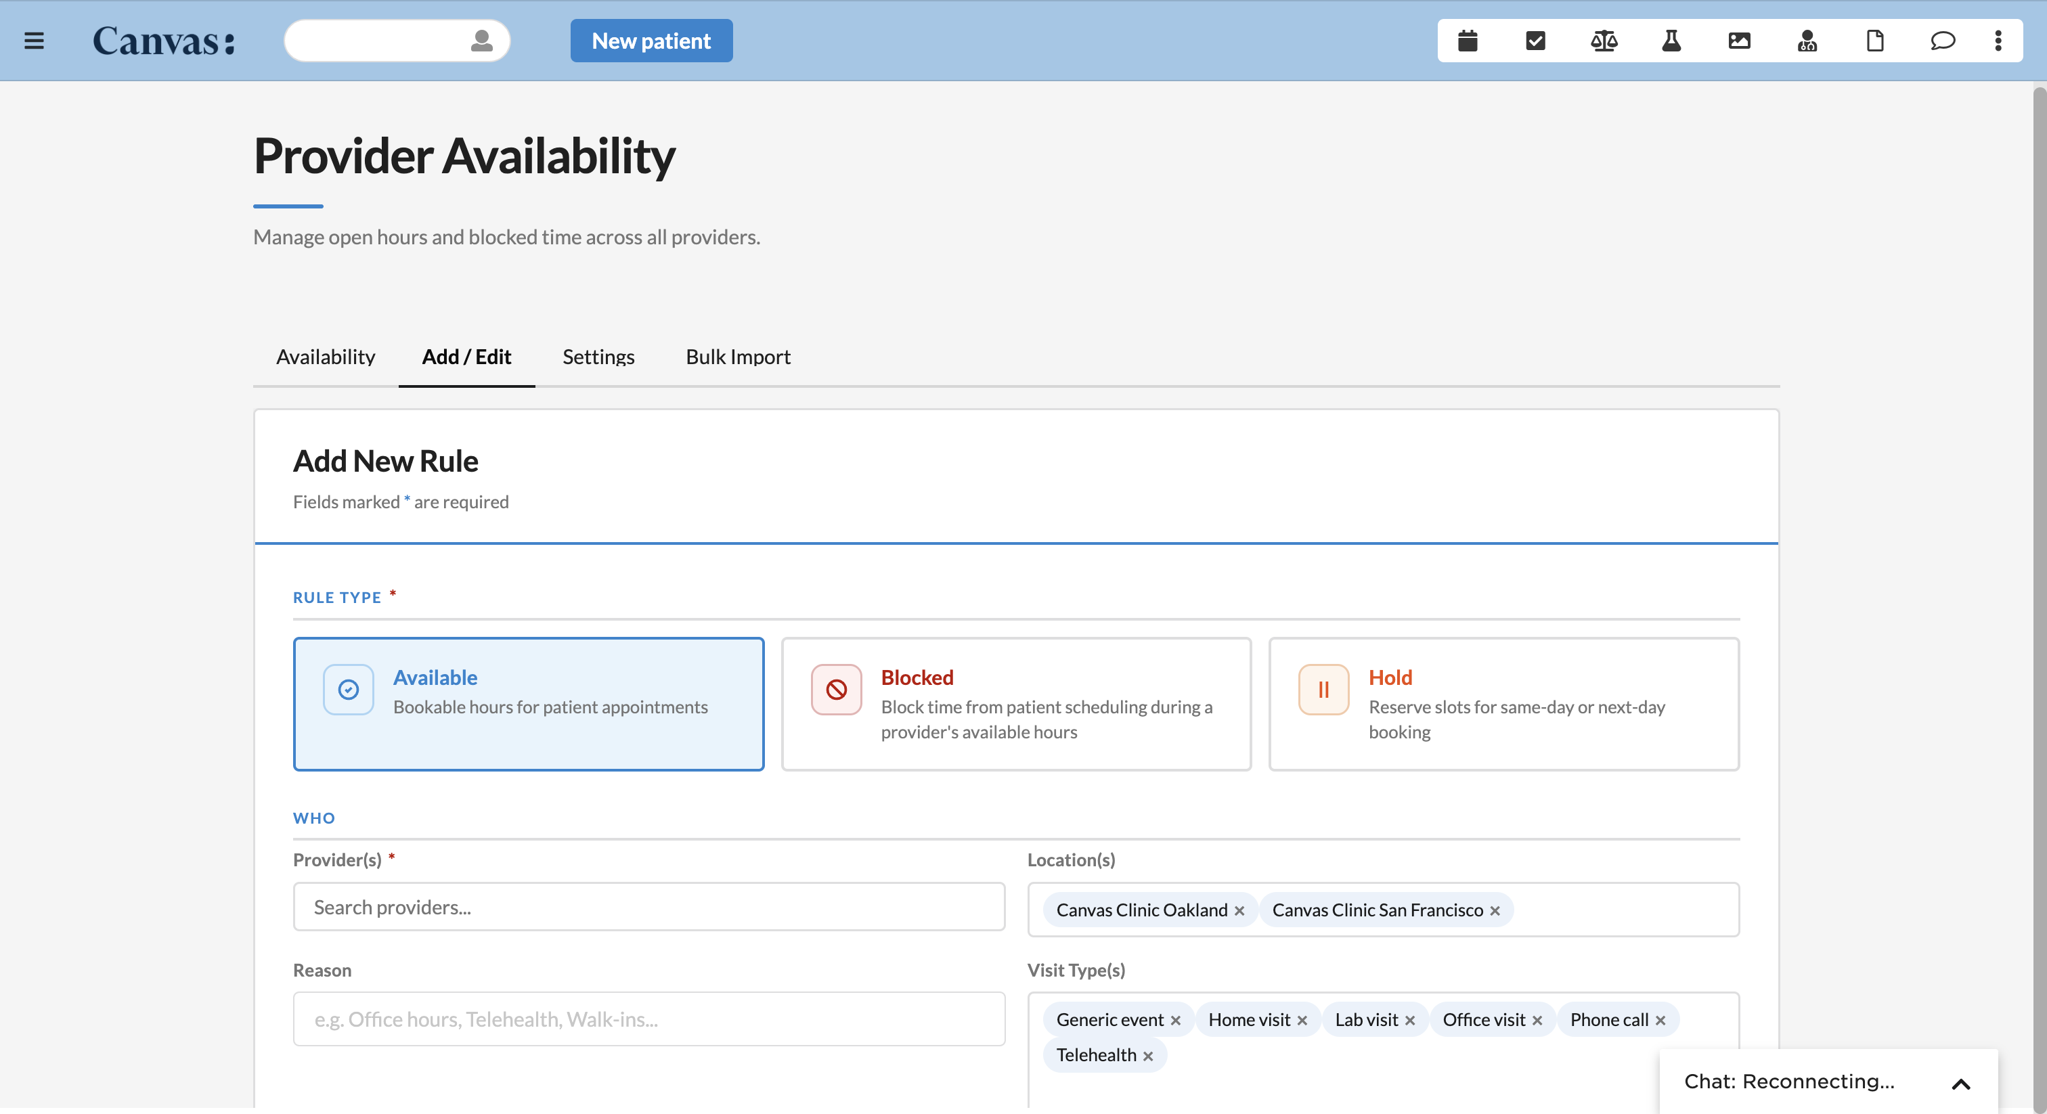Click the RULE TYPE section label

337,598
